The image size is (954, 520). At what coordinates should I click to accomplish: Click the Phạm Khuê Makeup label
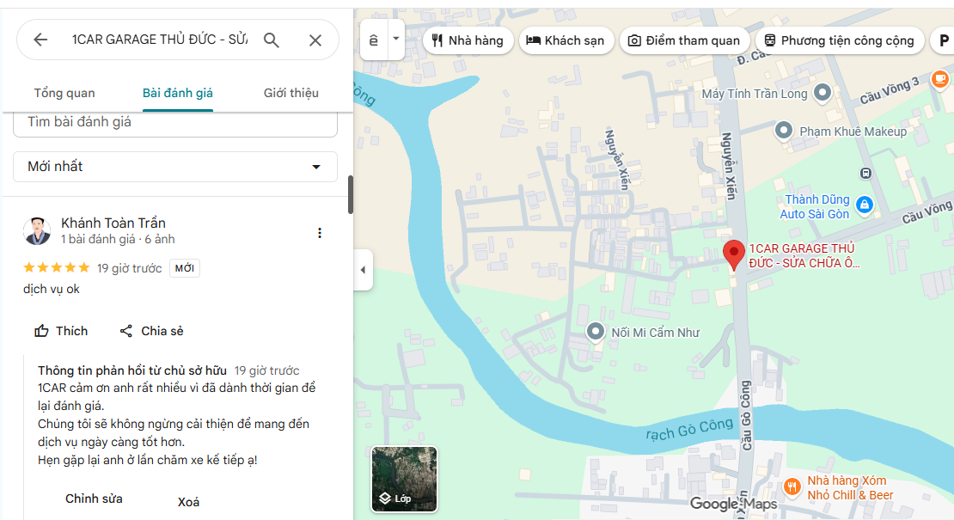point(853,132)
